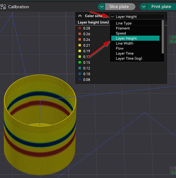The width and height of the screenshot is (176, 178).
Task: Open the Print plate dropdown arrow
Action: 144,7
